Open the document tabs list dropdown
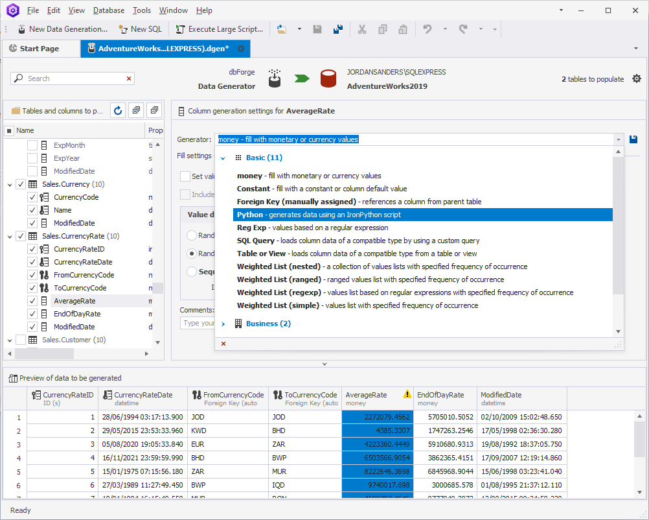This screenshot has height=520, width=649. click(636, 49)
